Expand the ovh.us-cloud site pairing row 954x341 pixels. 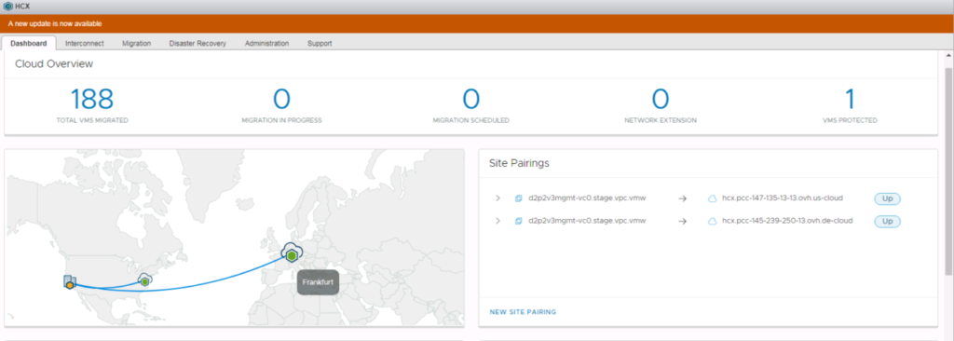pyautogui.click(x=497, y=198)
